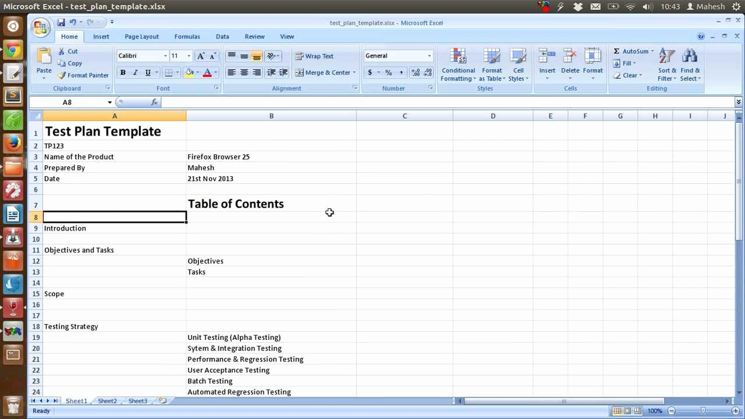The image size is (745, 419).
Task: Click the Undo arrow in quick access toolbar
Action: tap(73, 22)
